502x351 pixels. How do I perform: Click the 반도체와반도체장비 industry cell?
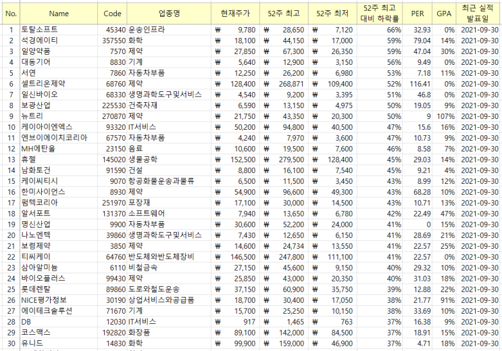[x=169, y=257]
